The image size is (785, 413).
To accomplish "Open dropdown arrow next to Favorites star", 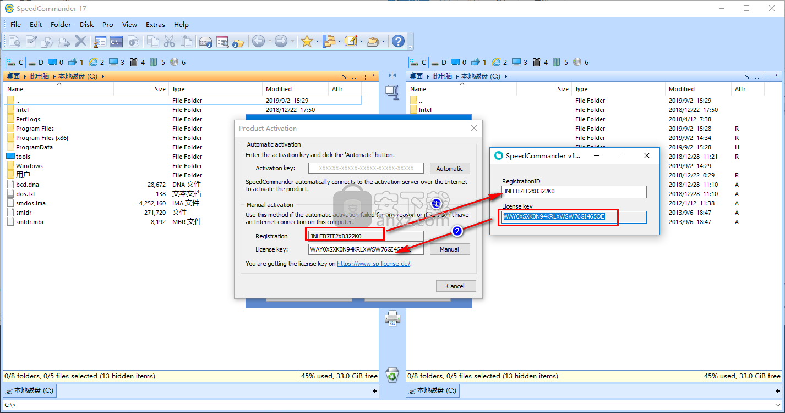I will point(318,41).
